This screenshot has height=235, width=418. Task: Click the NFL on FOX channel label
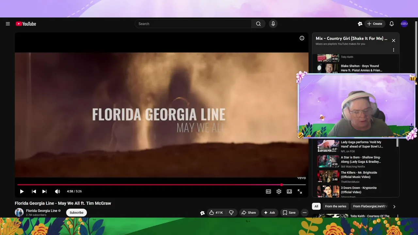[348, 151]
